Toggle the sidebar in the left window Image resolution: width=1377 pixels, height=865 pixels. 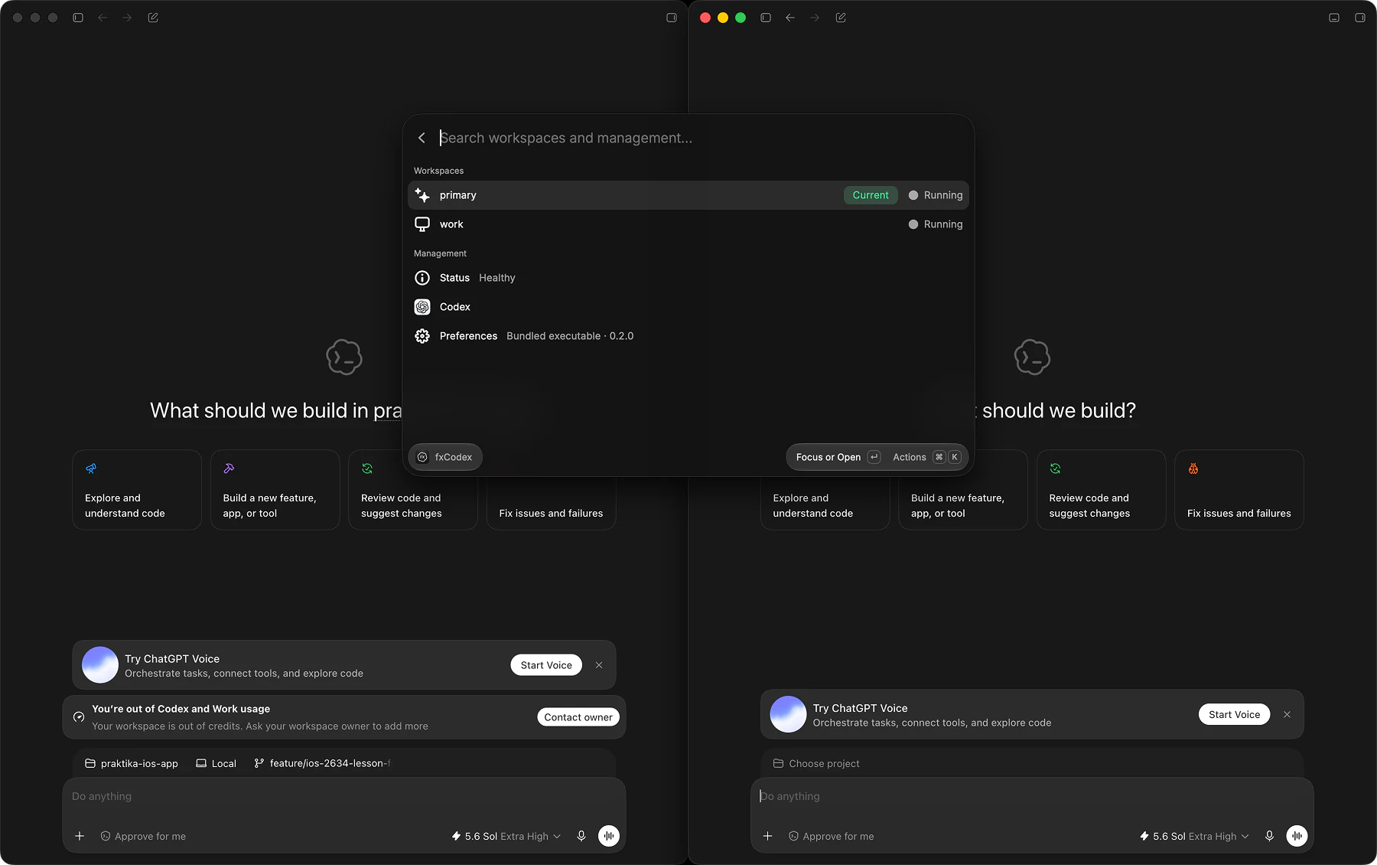[78, 18]
